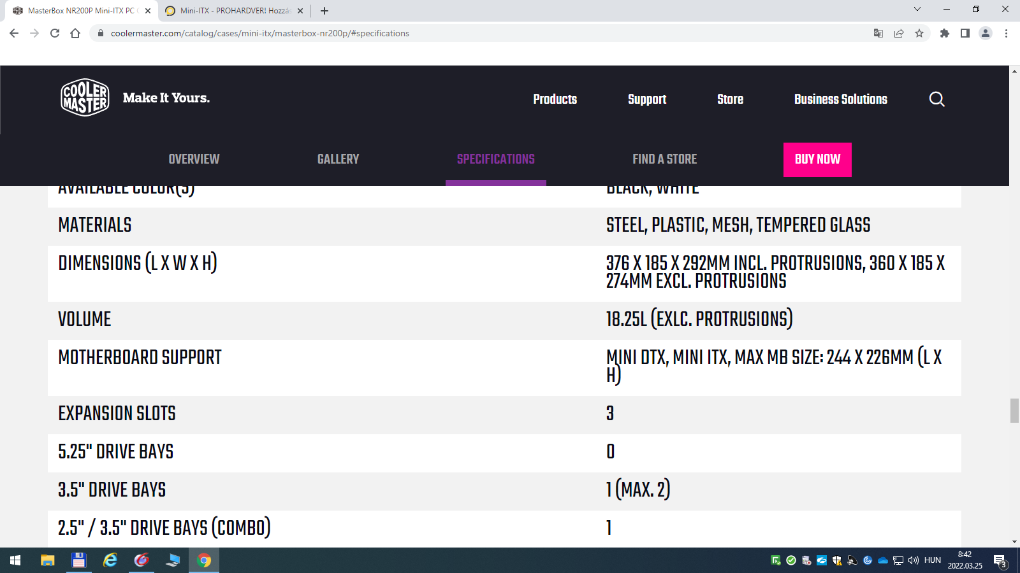Click the translate page icon
Image resolution: width=1020 pixels, height=573 pixels.
[x=878, y=33]
